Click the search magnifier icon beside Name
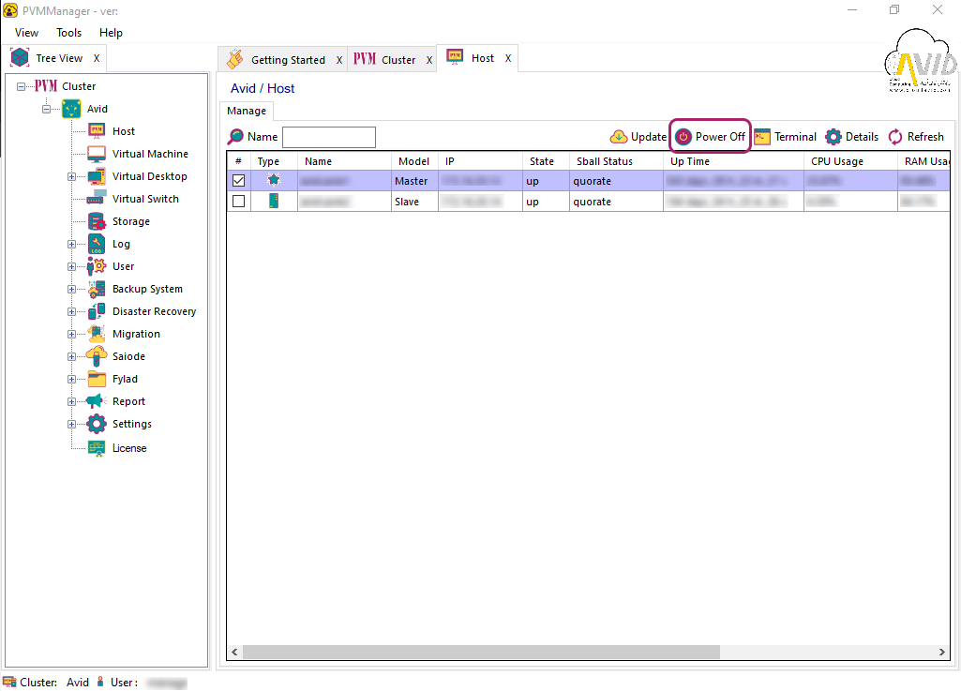The width and height of the screenshot is (961, 691). pos(235,137)
